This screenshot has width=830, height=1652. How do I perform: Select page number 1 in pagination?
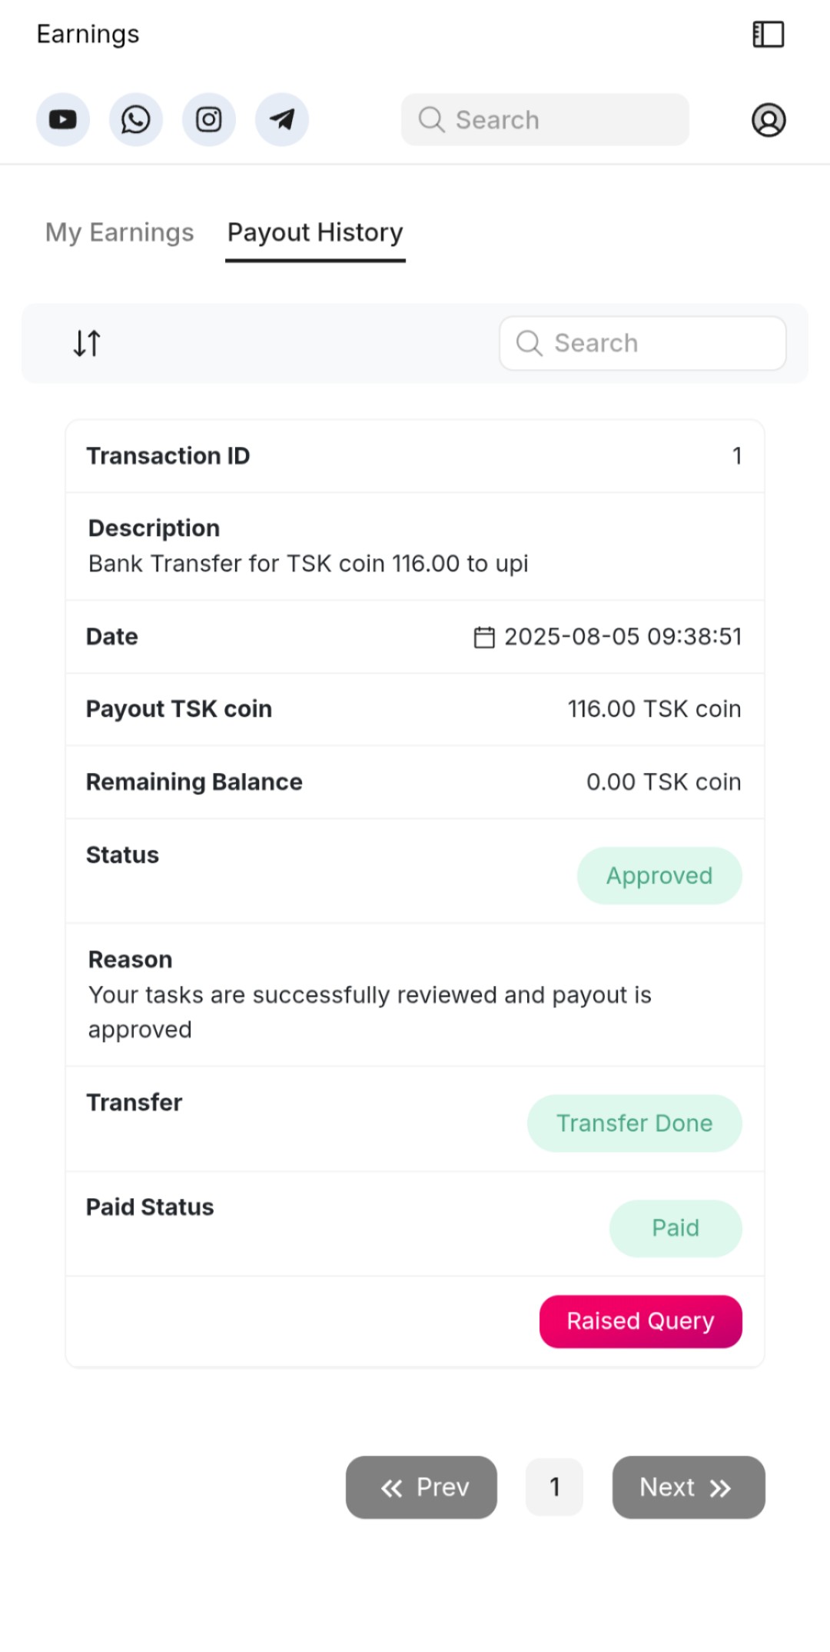[554, 1487]
